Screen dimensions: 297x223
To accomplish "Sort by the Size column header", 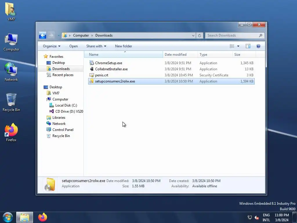I will click(x=244, y=55).
